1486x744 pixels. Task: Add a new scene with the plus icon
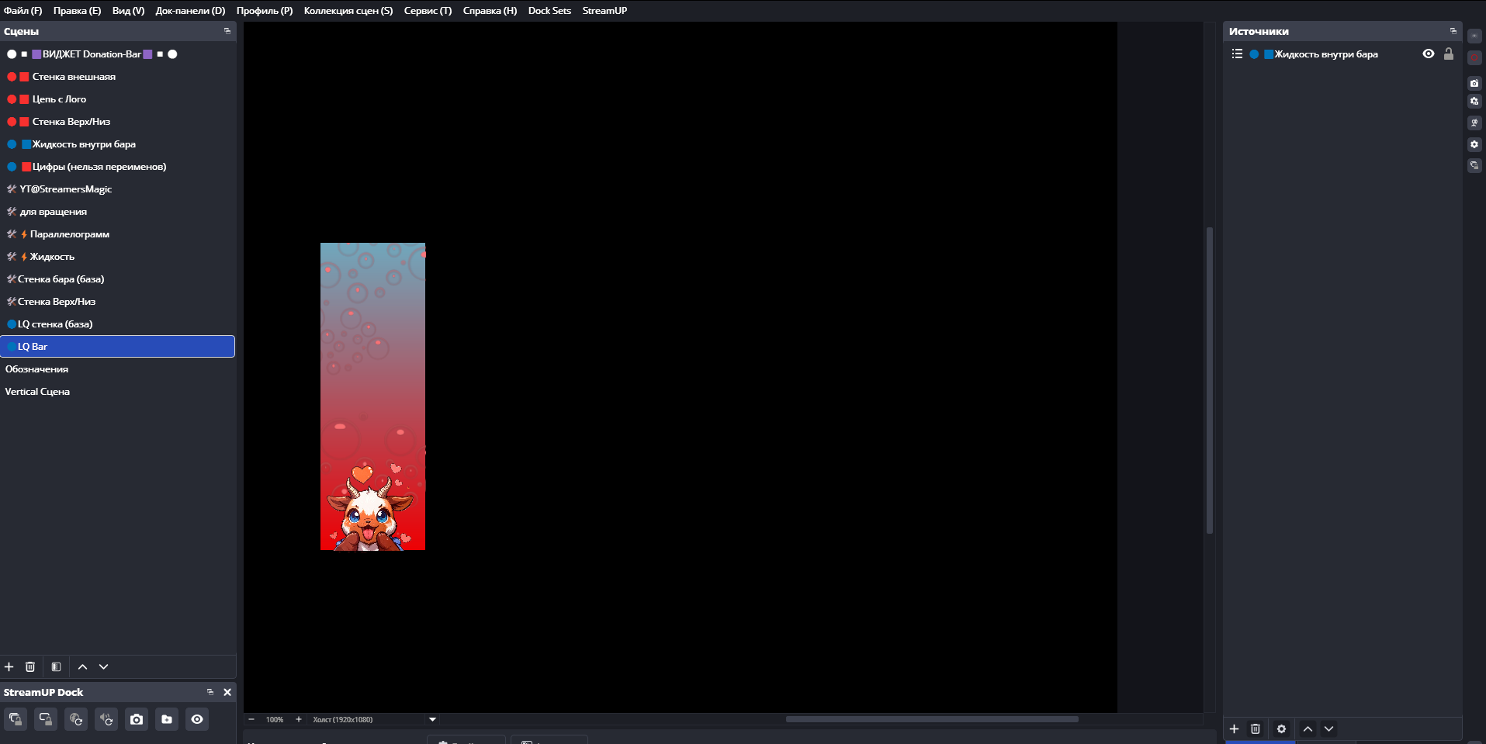coord(9,666)
